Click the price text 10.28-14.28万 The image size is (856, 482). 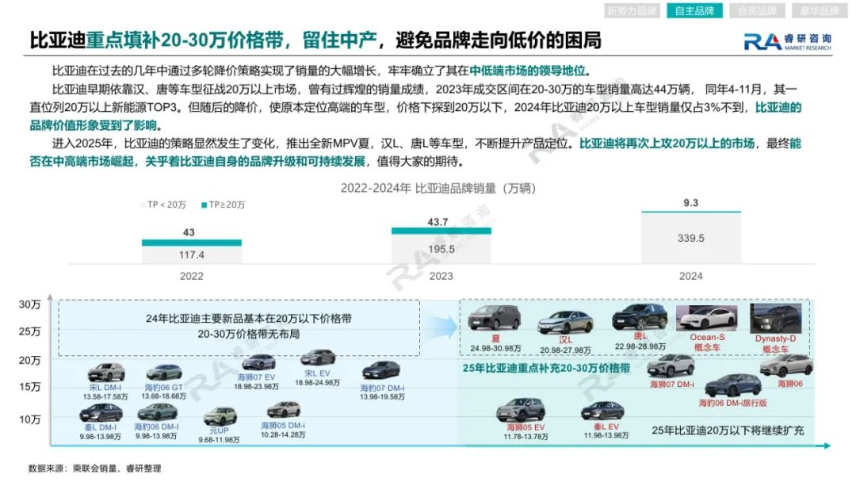pos(283,435)
